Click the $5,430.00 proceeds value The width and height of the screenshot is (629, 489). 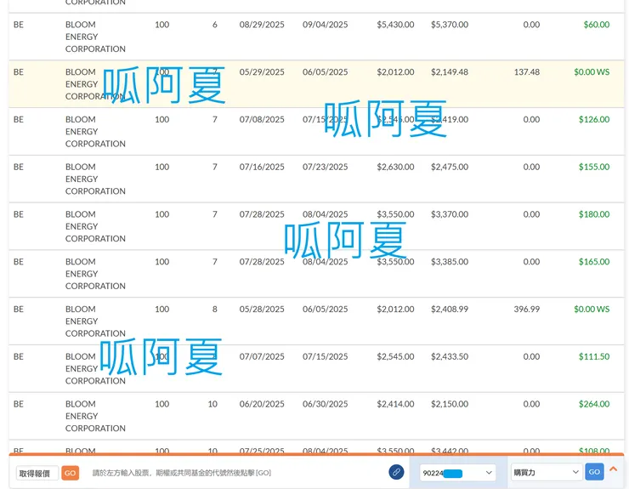395,25
